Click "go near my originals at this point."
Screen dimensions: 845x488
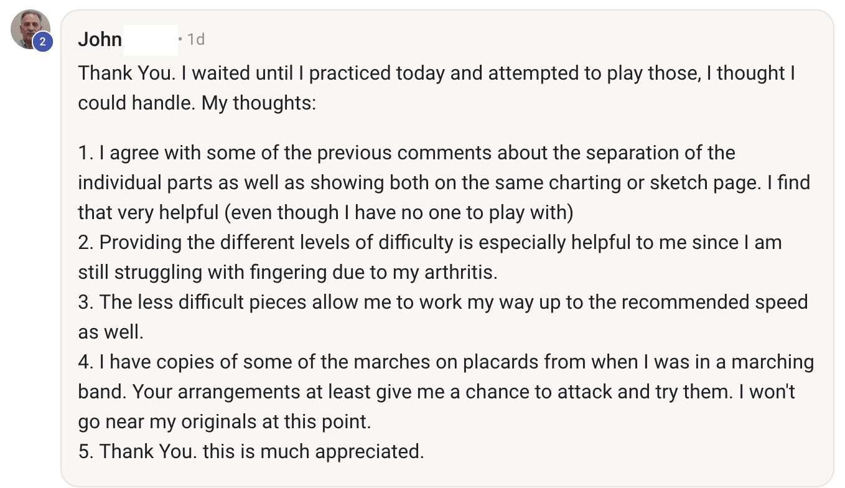224,421
